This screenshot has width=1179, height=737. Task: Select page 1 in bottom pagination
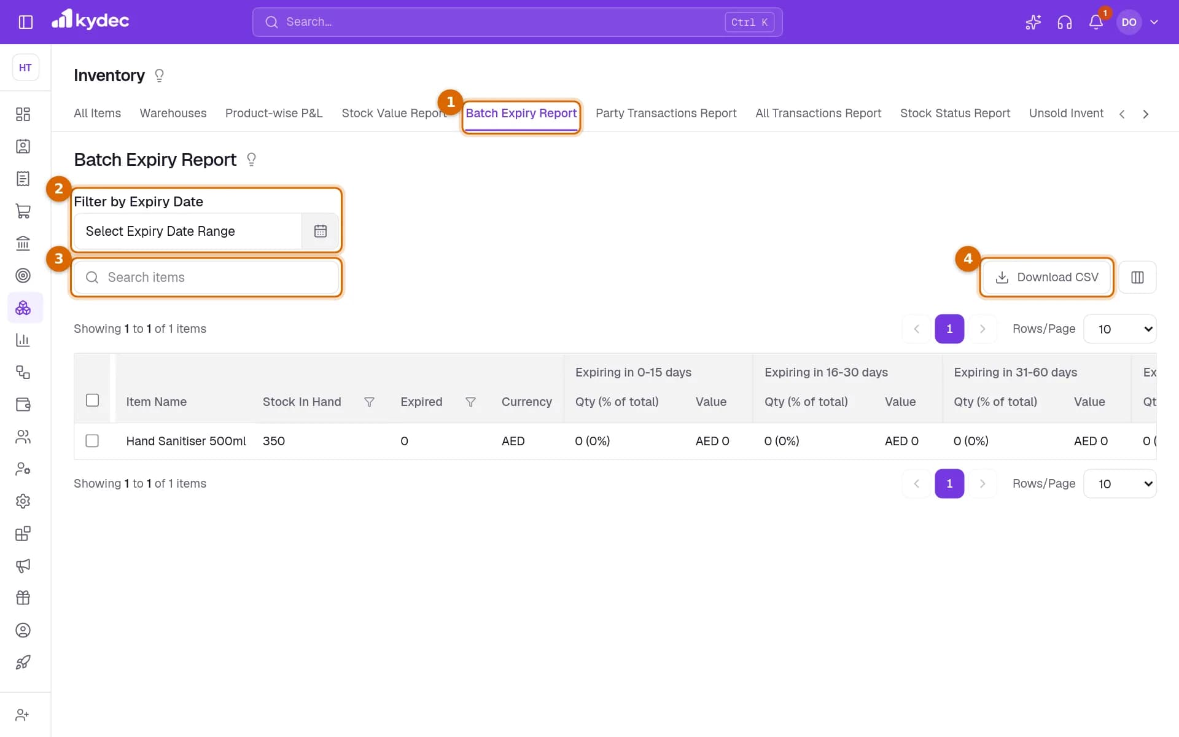point(949,484)
